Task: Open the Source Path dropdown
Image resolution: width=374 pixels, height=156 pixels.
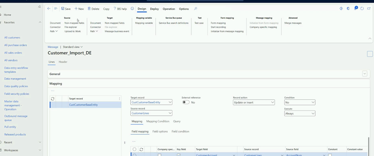Action: click(x=54, y=31)
